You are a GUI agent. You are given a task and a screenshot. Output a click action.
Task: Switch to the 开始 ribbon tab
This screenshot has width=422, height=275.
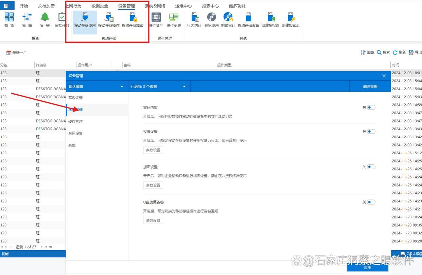click(24, 6)
